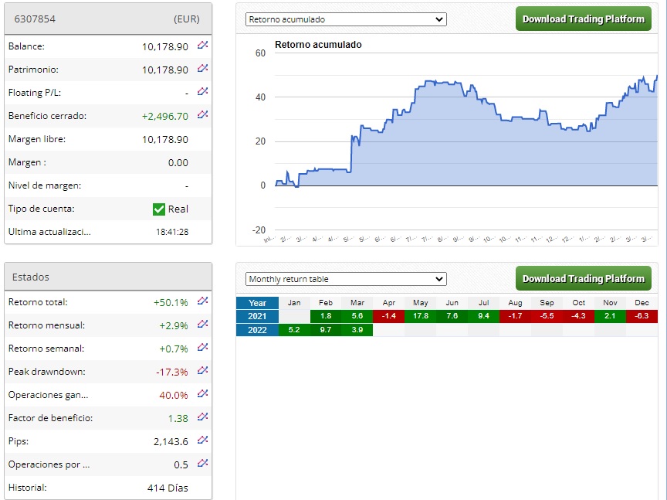Open chart icon for Peak drawdown
The width and height of the screenshot is (667, 500).
point(203,371)
